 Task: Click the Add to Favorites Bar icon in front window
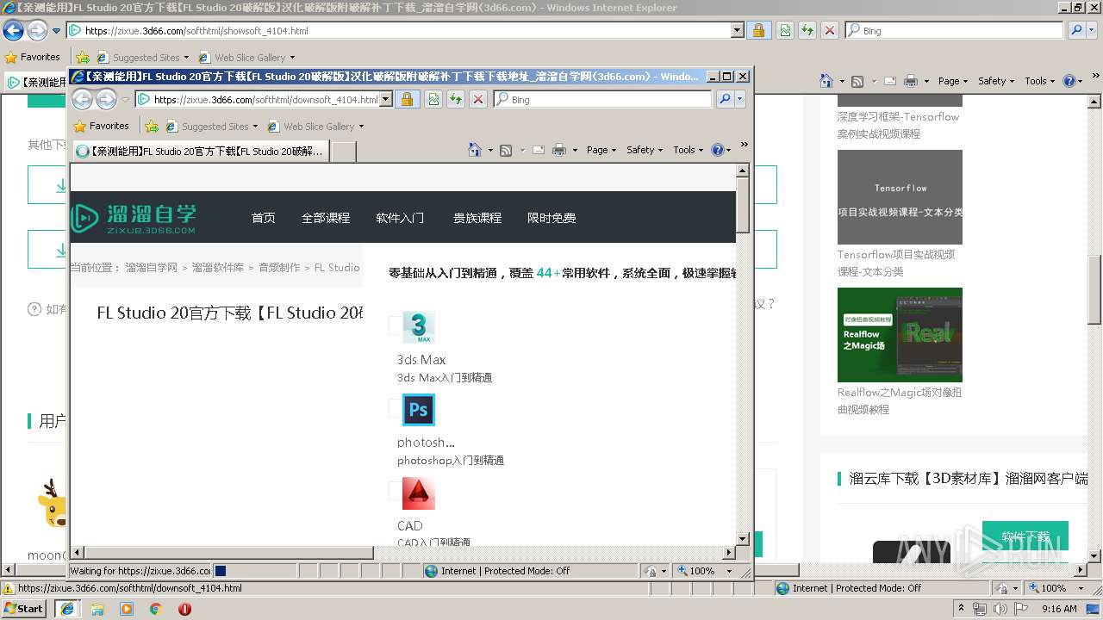click(x=152, y=126)
